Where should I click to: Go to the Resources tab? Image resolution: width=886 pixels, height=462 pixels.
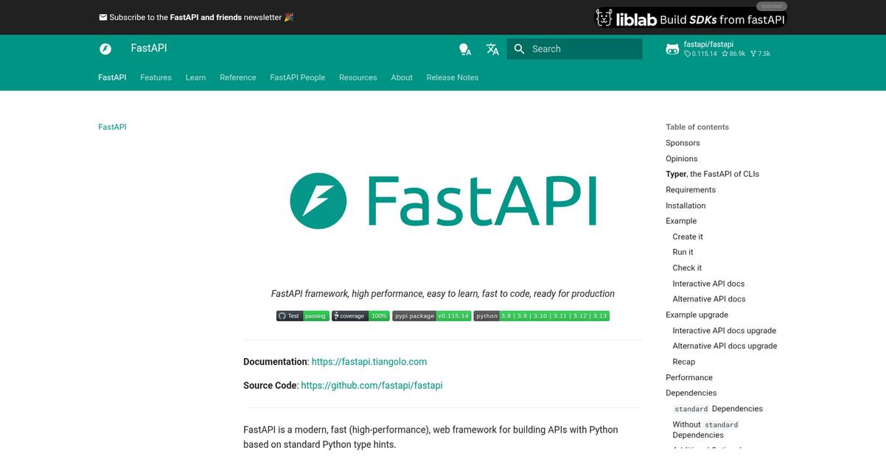click(x=358, y=77)
